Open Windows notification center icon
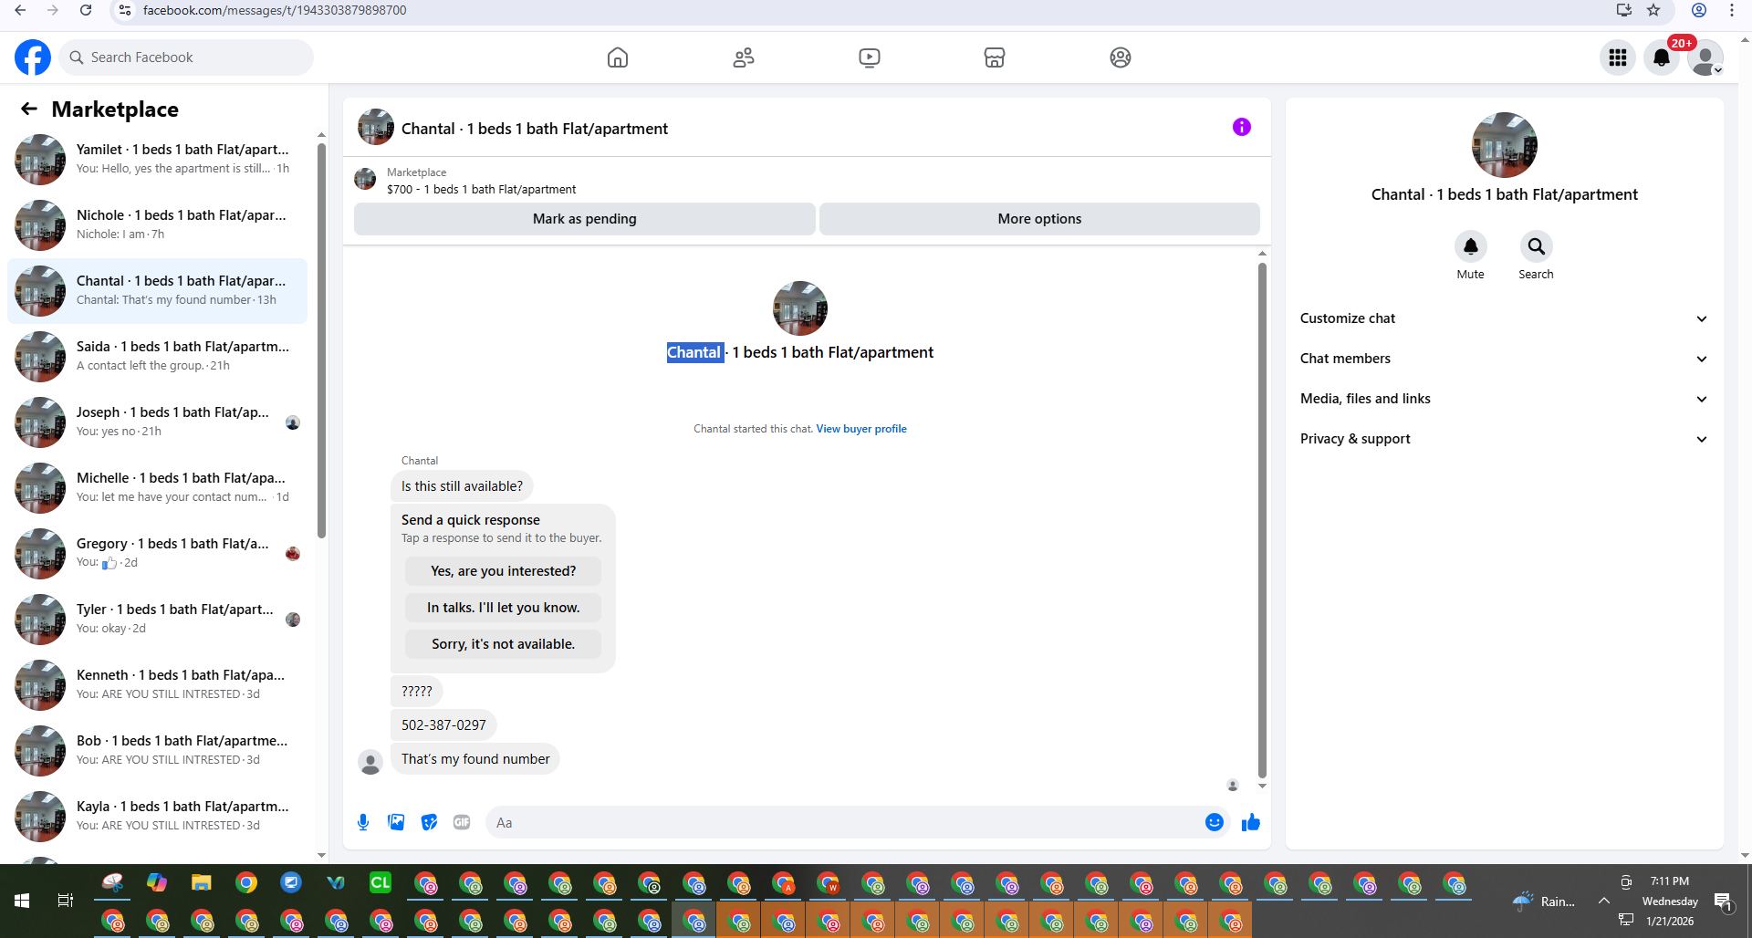1752x938 pixels. (1723, 902)
